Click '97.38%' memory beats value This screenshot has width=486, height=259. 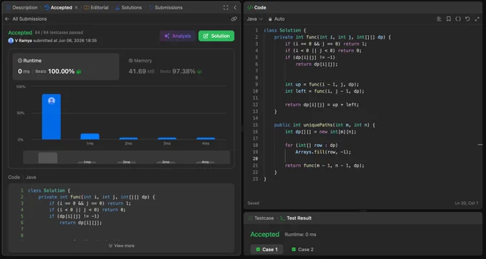[184, 71]
